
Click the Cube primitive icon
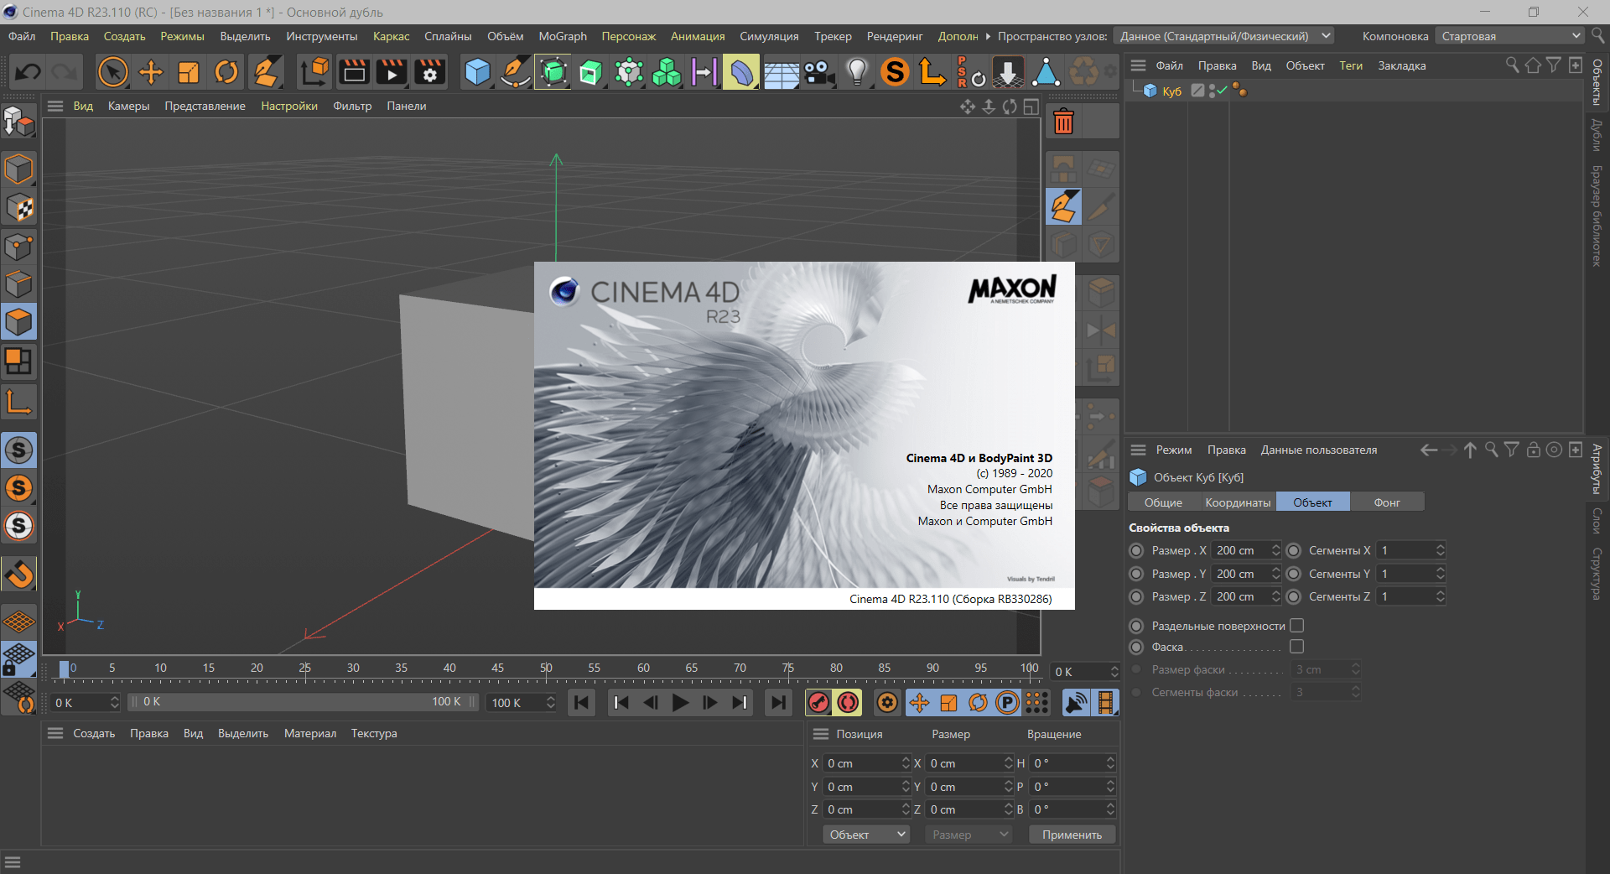pos(477,72)
